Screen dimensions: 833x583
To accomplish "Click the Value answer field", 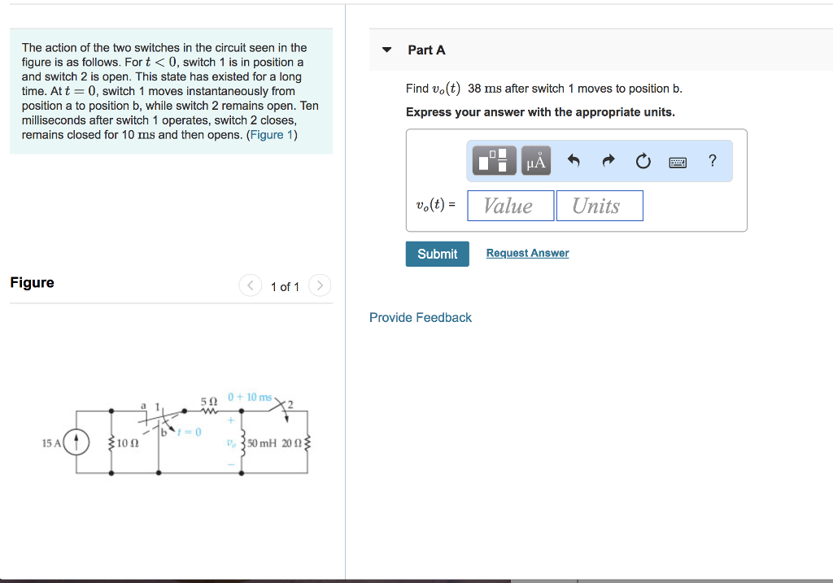I will tap(510, 206).
